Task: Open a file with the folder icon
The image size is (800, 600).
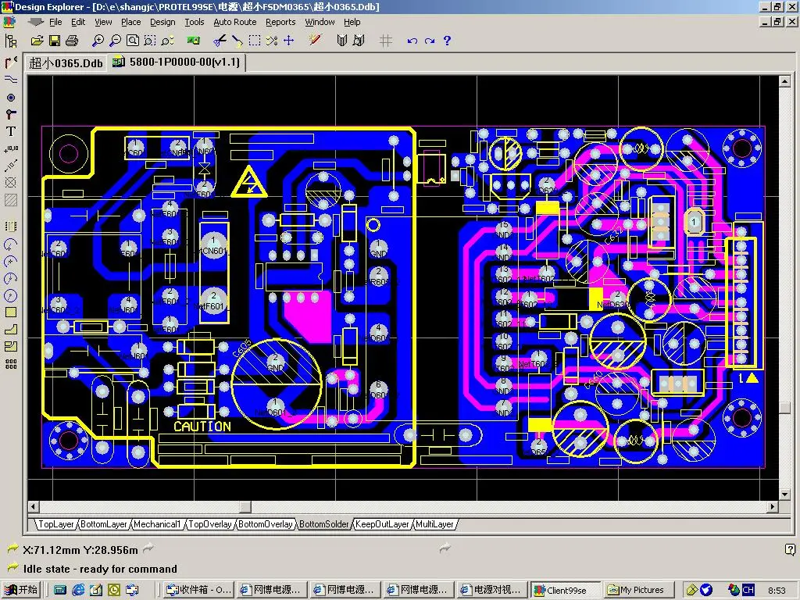Action: pyautogui.click(x=37, y=41)
